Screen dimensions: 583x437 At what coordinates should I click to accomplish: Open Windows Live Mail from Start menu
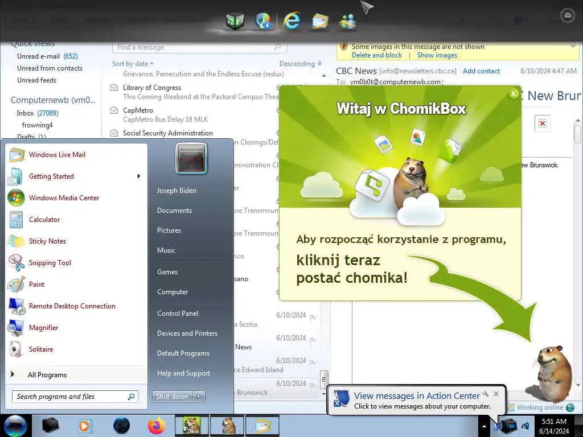pyautogui.click(x=57, y=155)
